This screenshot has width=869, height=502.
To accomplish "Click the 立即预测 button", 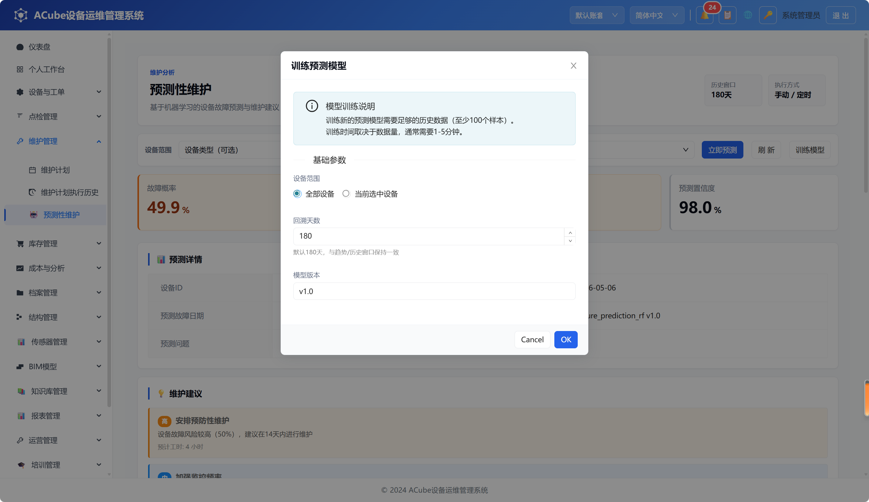I will point(722,150).
